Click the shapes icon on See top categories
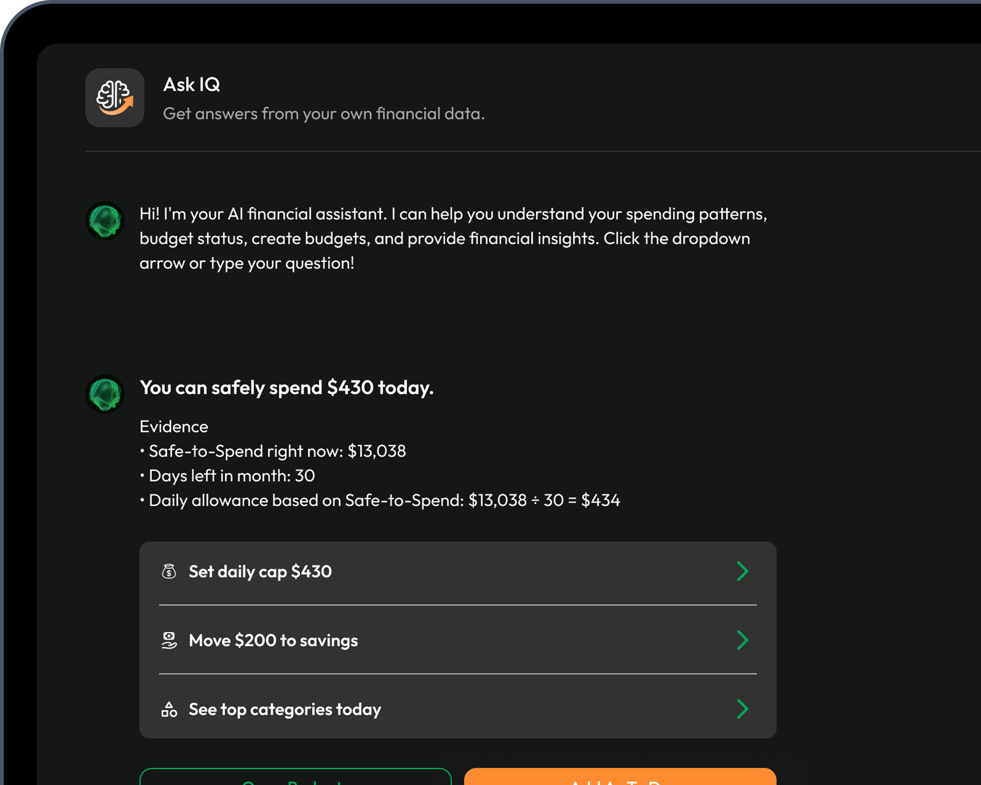This screenshot has width=981, height=785. 169,709
